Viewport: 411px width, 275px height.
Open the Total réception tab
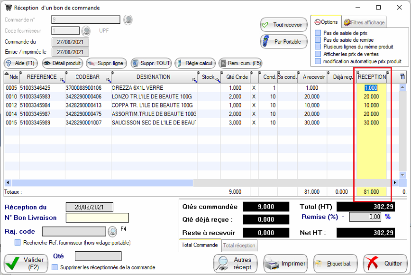[x=239, y=246]
